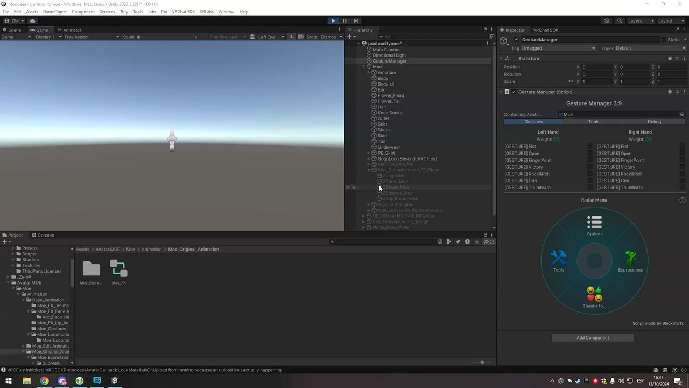The width and height of the screenshot is (689, 388).
Task: Collapse the Transform component foldout
Action: (501, 58)
